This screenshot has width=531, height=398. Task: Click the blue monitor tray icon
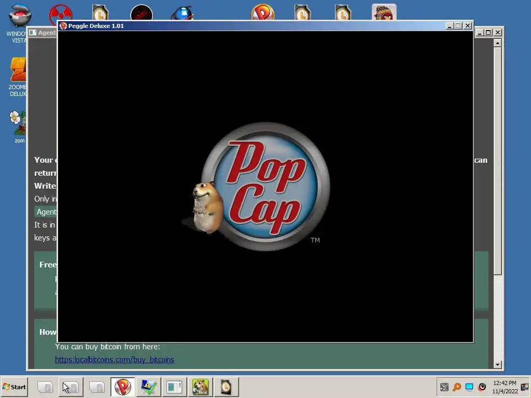469,387
